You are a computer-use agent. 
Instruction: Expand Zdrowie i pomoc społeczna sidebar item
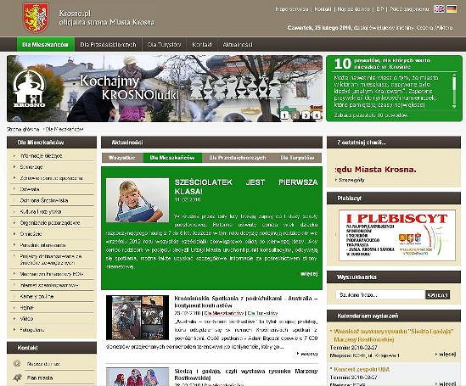pyautogui.click(x=51, y=178)
